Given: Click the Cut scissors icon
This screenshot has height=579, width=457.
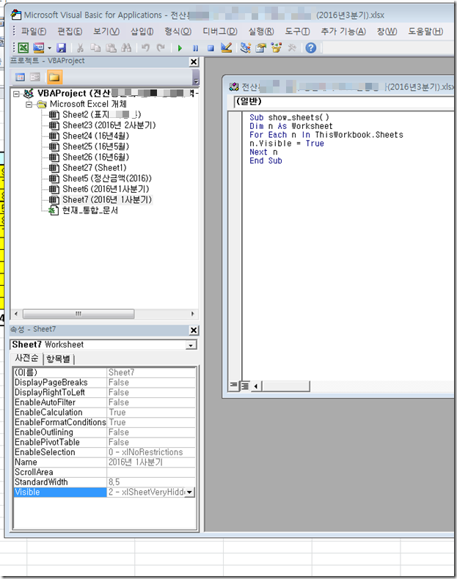Looking at the screenshot, I should pyautogui.click(x=80, y=48).
